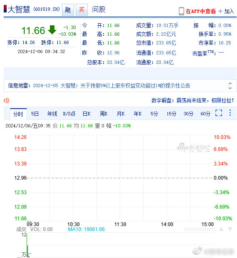Open 数字解盘 震荡尚未结束 link
The width and height of the screenshot is (237, 258).
click(193, 100)
